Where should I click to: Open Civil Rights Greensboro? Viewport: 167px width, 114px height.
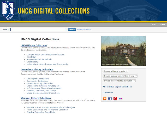tap(38, 79)
